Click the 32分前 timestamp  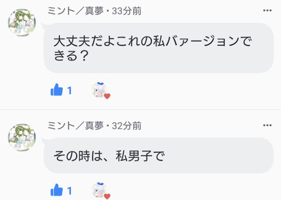click(126, 125)
